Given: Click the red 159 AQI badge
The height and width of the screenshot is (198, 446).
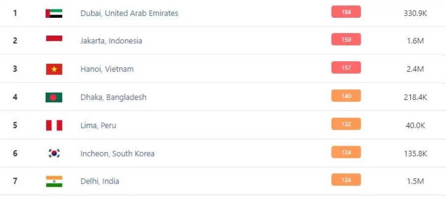Looking at the screenshot, I should tap(346, 40).
